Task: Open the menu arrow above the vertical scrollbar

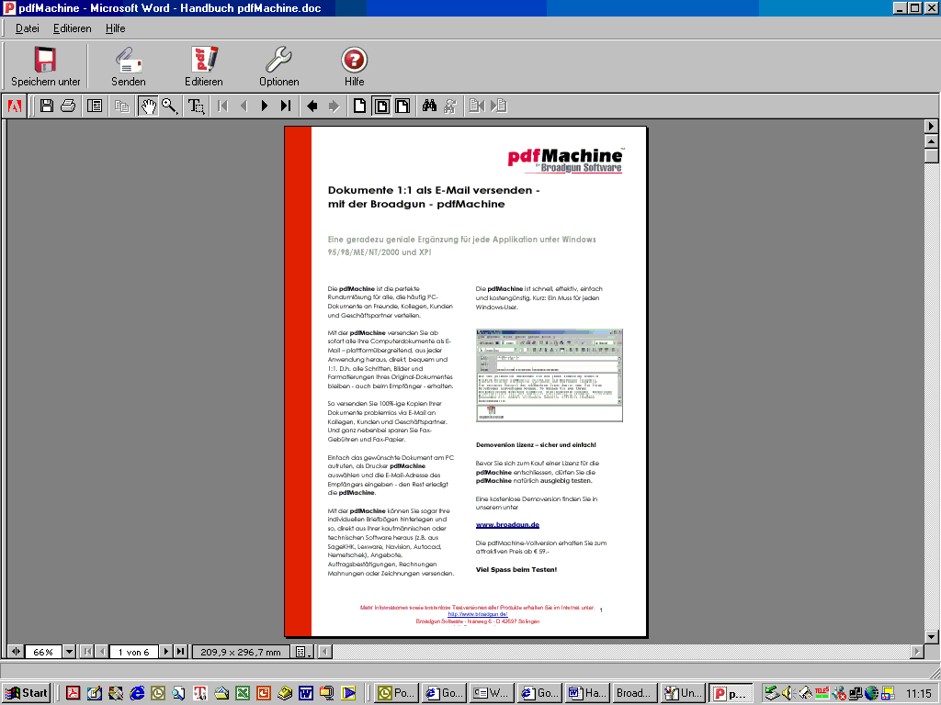Action: tap(932, 126)
